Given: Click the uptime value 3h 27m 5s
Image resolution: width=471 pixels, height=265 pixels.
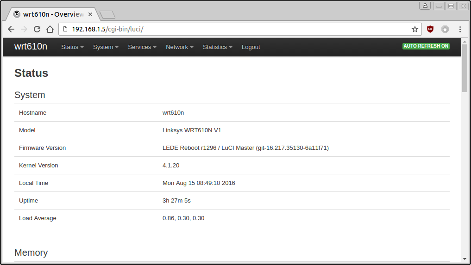Looking at the screenshot, I should pyautogui.click(x=176, y=201).
